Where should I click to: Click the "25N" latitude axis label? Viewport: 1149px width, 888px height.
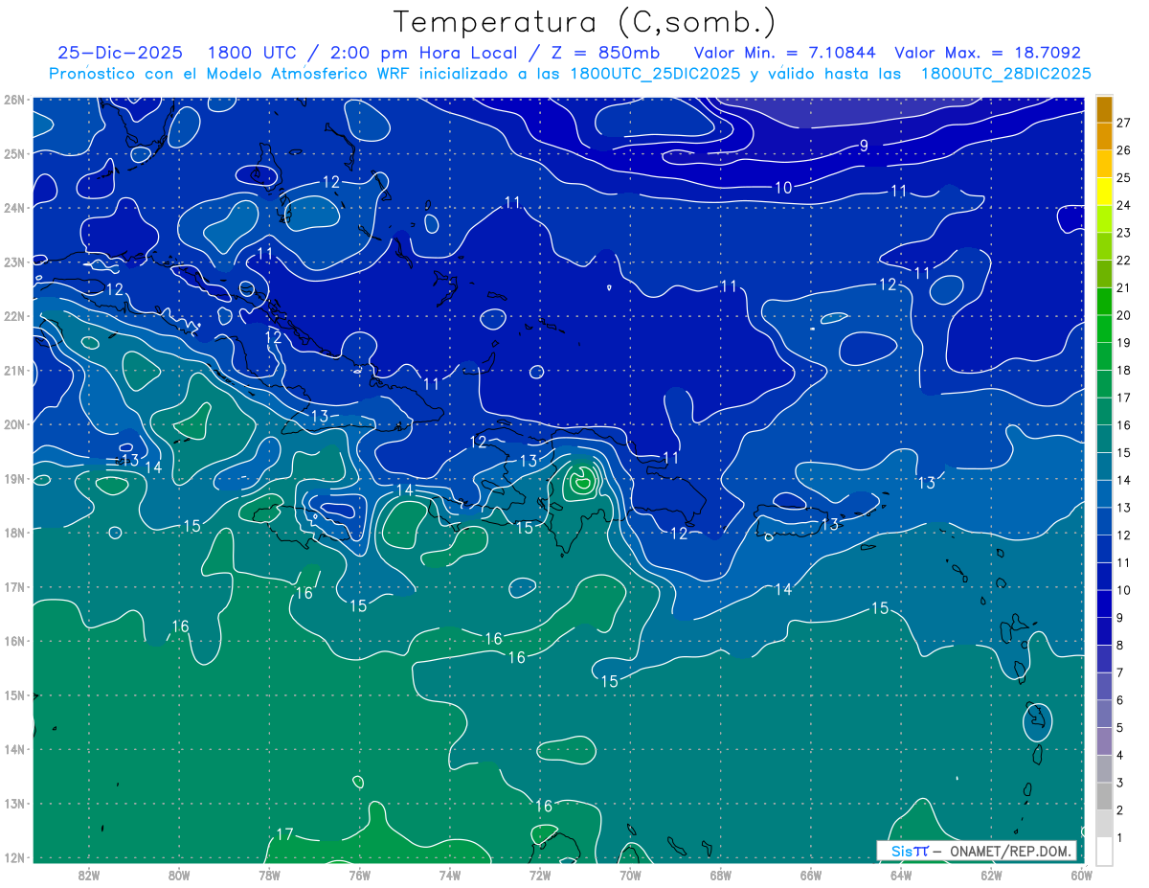coord(15,153)
